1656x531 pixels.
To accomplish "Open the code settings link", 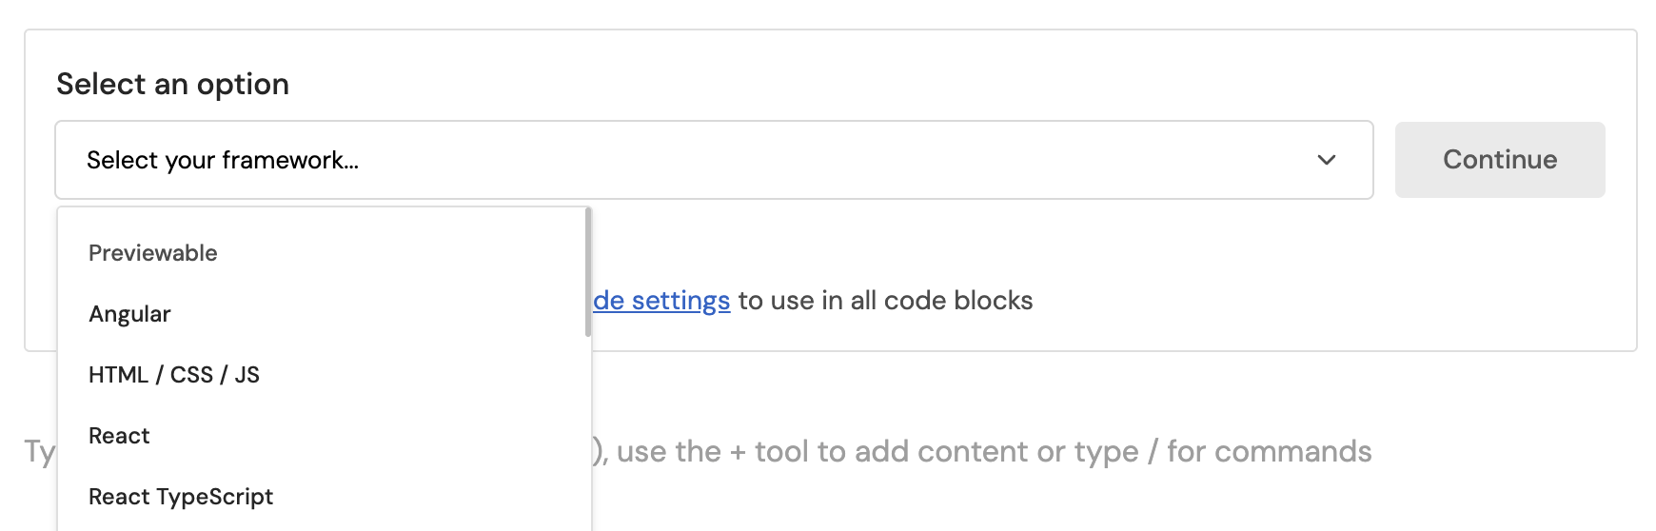I will 661,301.
